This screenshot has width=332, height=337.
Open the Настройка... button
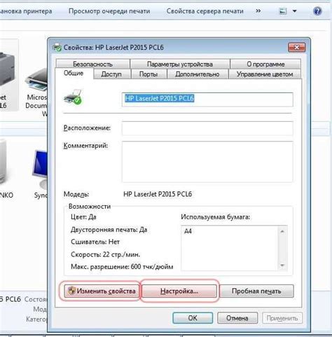click(179, 291)
